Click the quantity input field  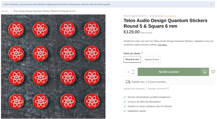point(128,72)
